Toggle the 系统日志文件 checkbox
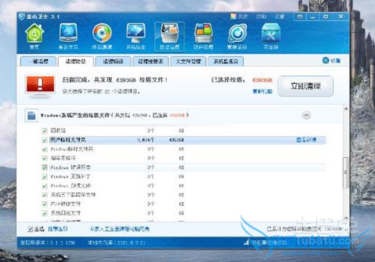The width and height of the screenshot is (375, 262). click(44, 213)
